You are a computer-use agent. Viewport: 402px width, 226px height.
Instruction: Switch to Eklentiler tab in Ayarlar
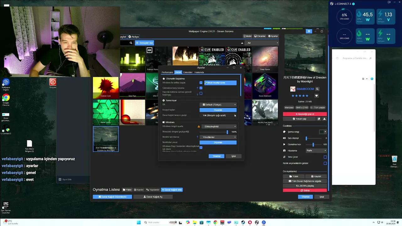(x=188, y=72)
